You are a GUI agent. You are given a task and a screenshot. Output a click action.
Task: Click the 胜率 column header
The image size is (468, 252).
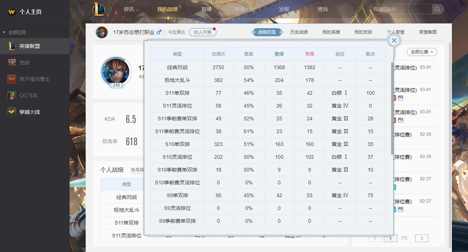pos(249,54)
